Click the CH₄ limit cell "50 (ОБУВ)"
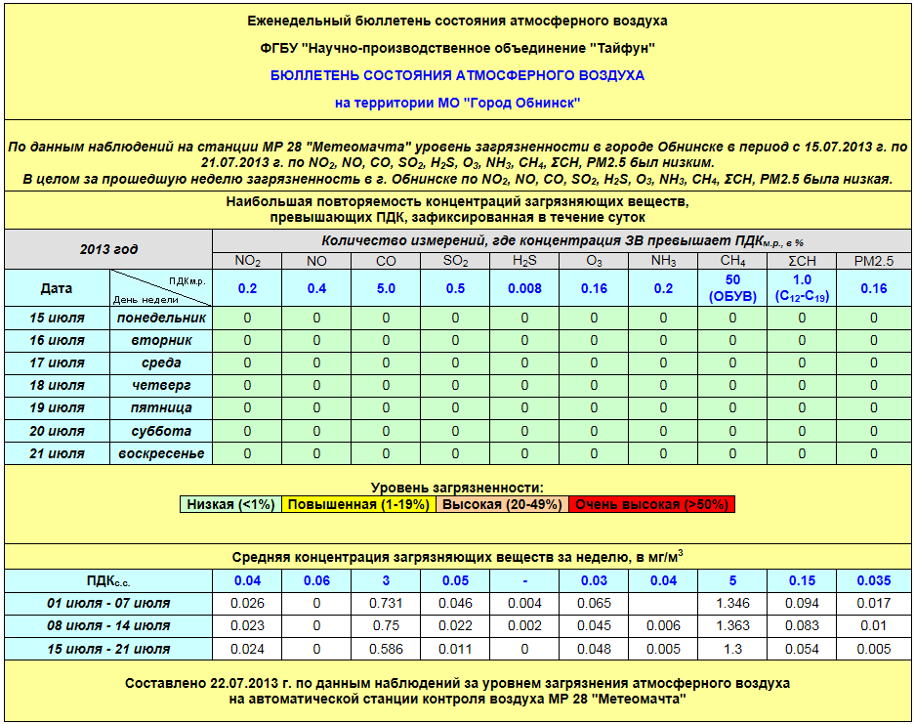Screen dimensions: 915x724 pos(732,288)
